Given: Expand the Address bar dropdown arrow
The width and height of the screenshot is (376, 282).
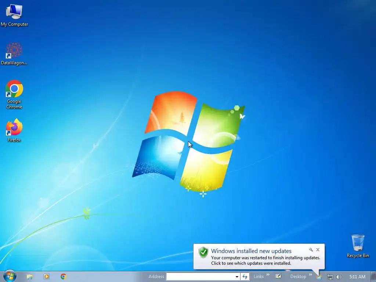Looking at the screenshot, I should 237,276.
